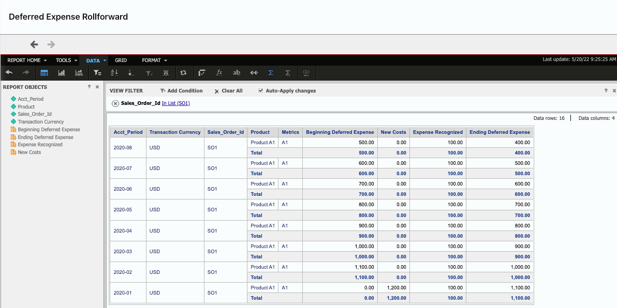Open the Report Home menu
The width and height of the screenshot is (617, 308).
pos(27,60)
